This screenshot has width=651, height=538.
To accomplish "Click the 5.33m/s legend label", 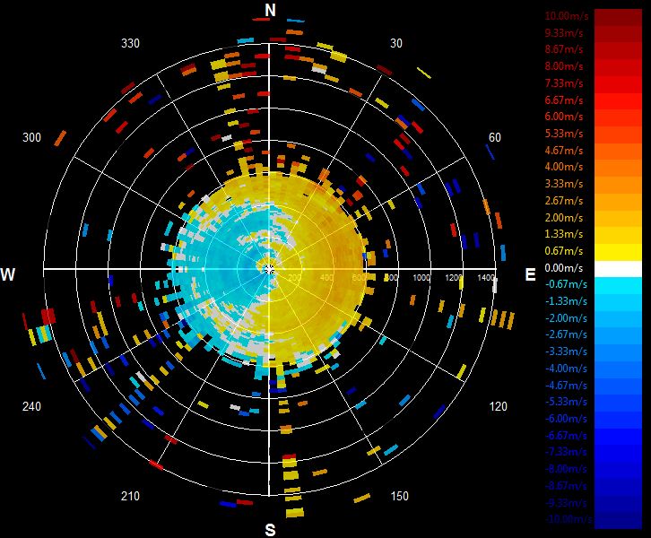I will [564, 134].
